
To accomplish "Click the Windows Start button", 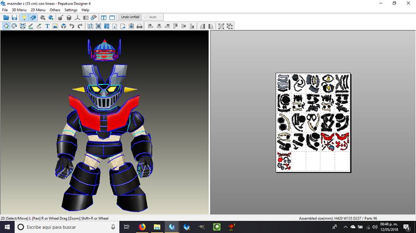I will [x=7, y=227].
